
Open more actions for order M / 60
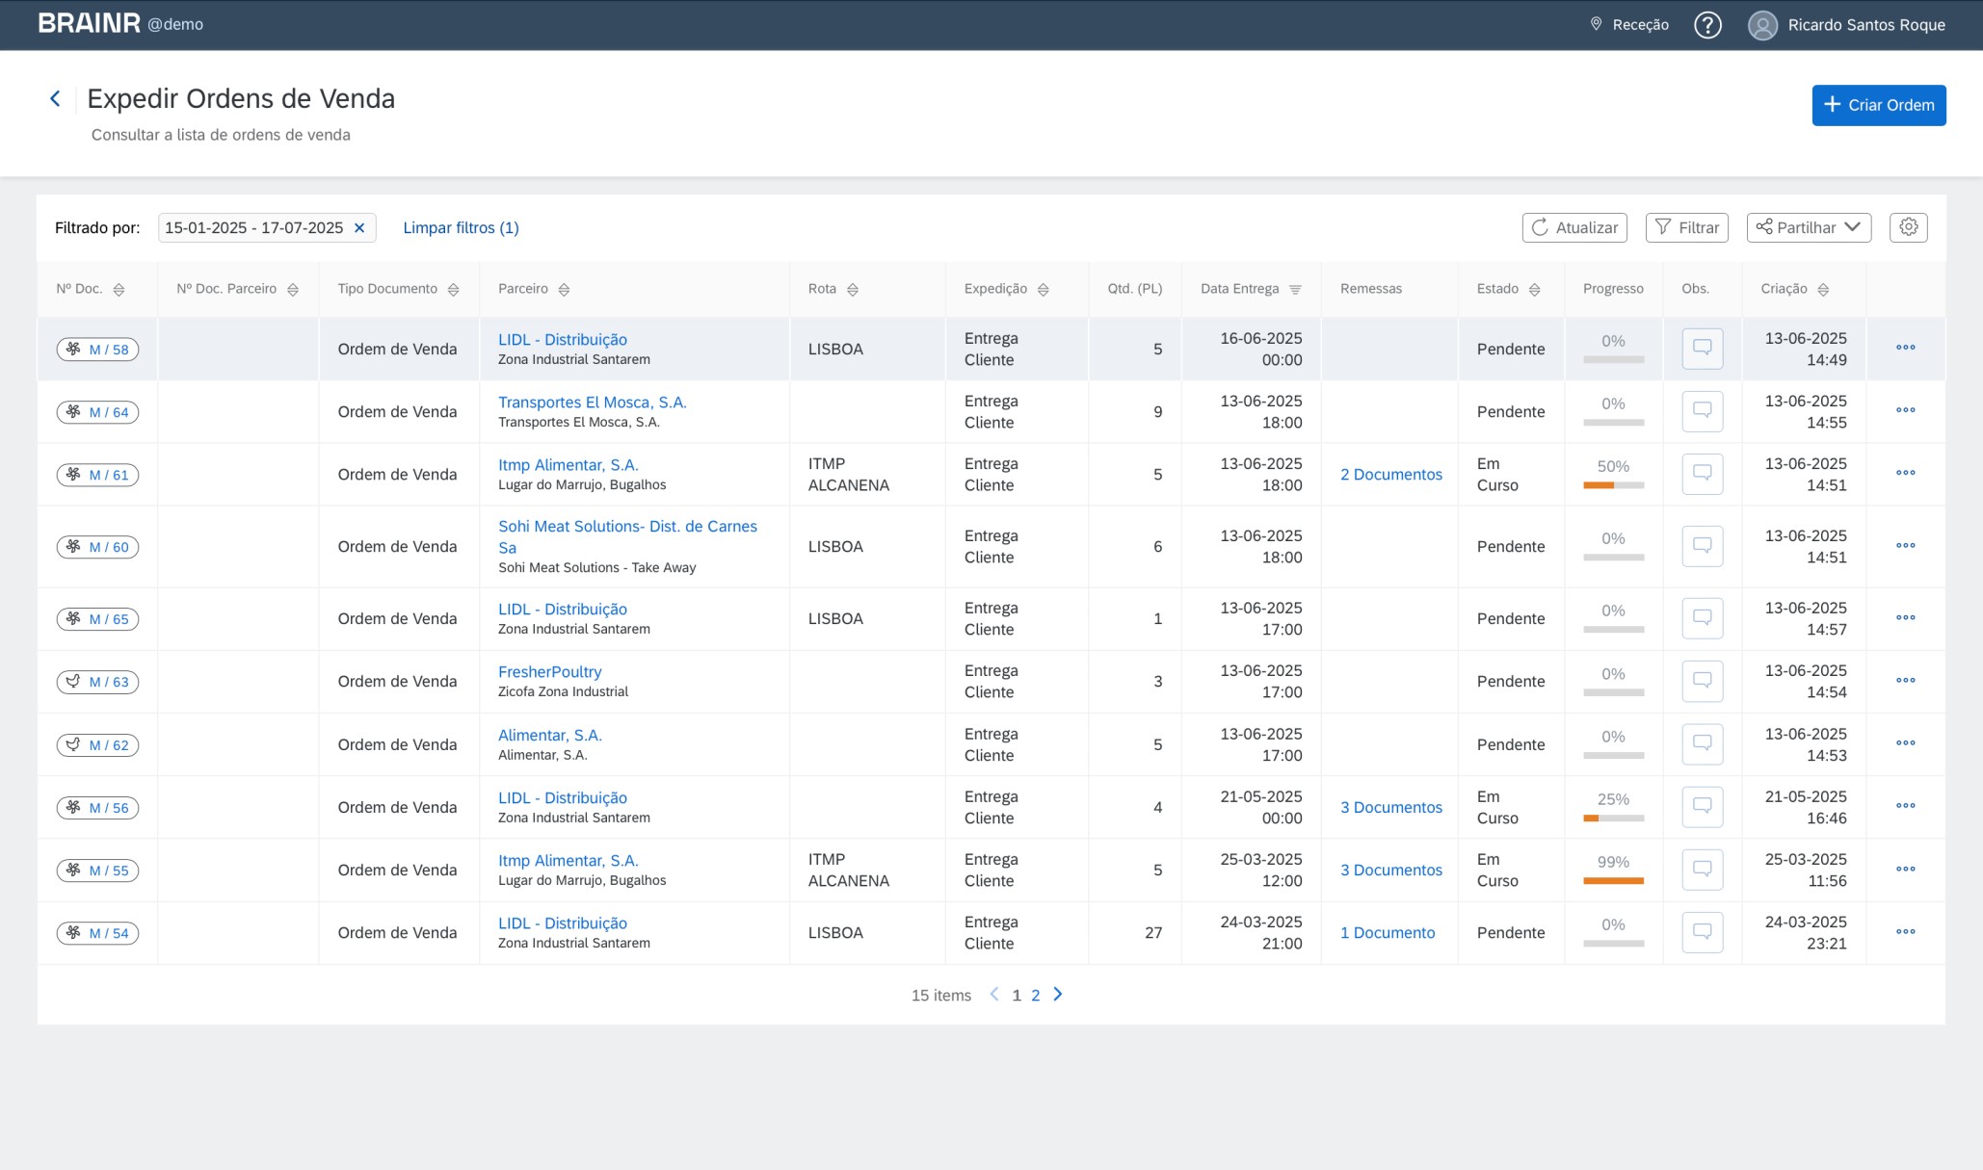point(1905,545)
